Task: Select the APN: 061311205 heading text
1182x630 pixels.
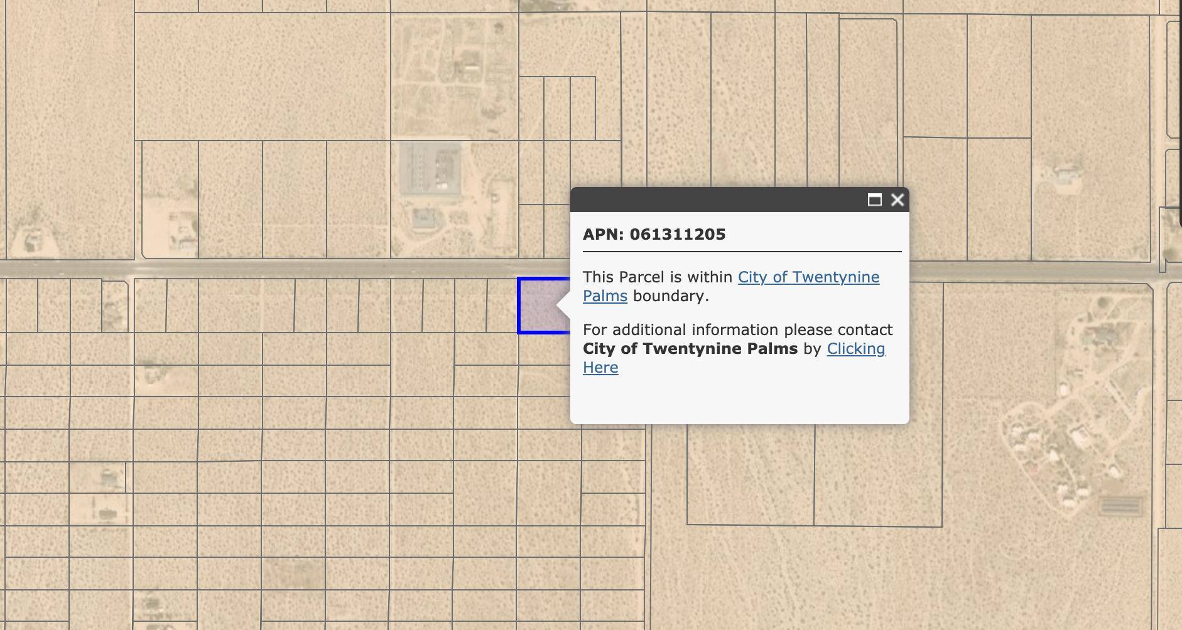Action: [x=654, y=235]
